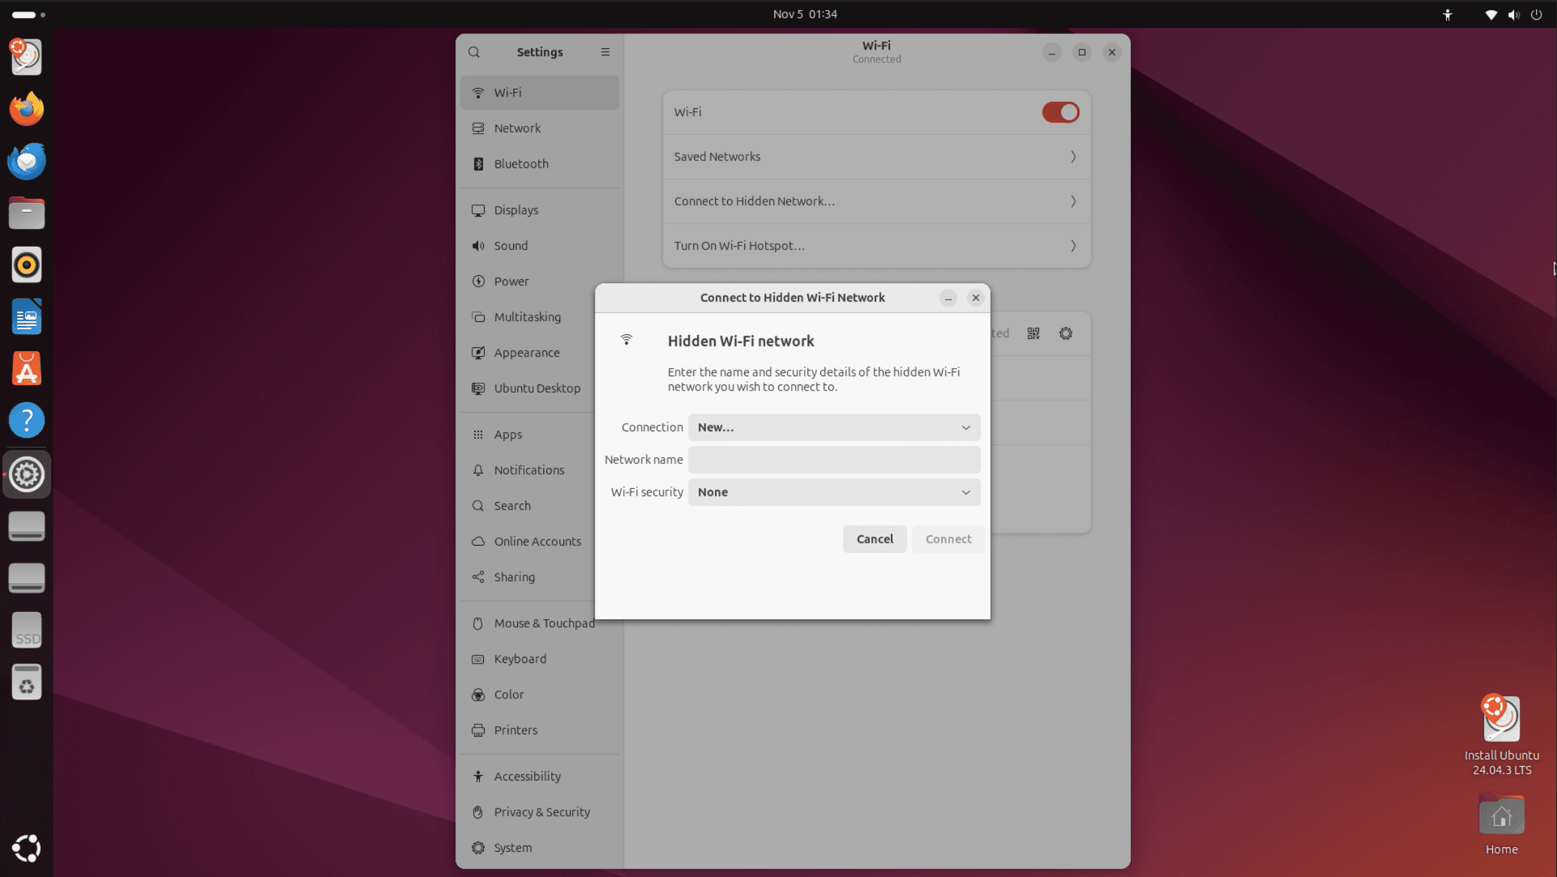Open connected network gear settings icon

[1065, 334]
